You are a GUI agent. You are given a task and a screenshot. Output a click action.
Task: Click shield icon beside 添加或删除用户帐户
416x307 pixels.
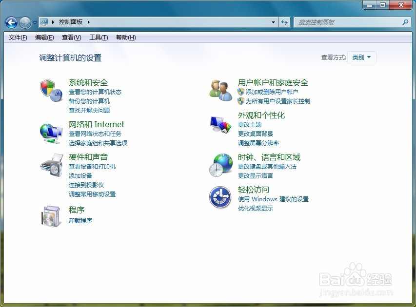coord(240,92)
